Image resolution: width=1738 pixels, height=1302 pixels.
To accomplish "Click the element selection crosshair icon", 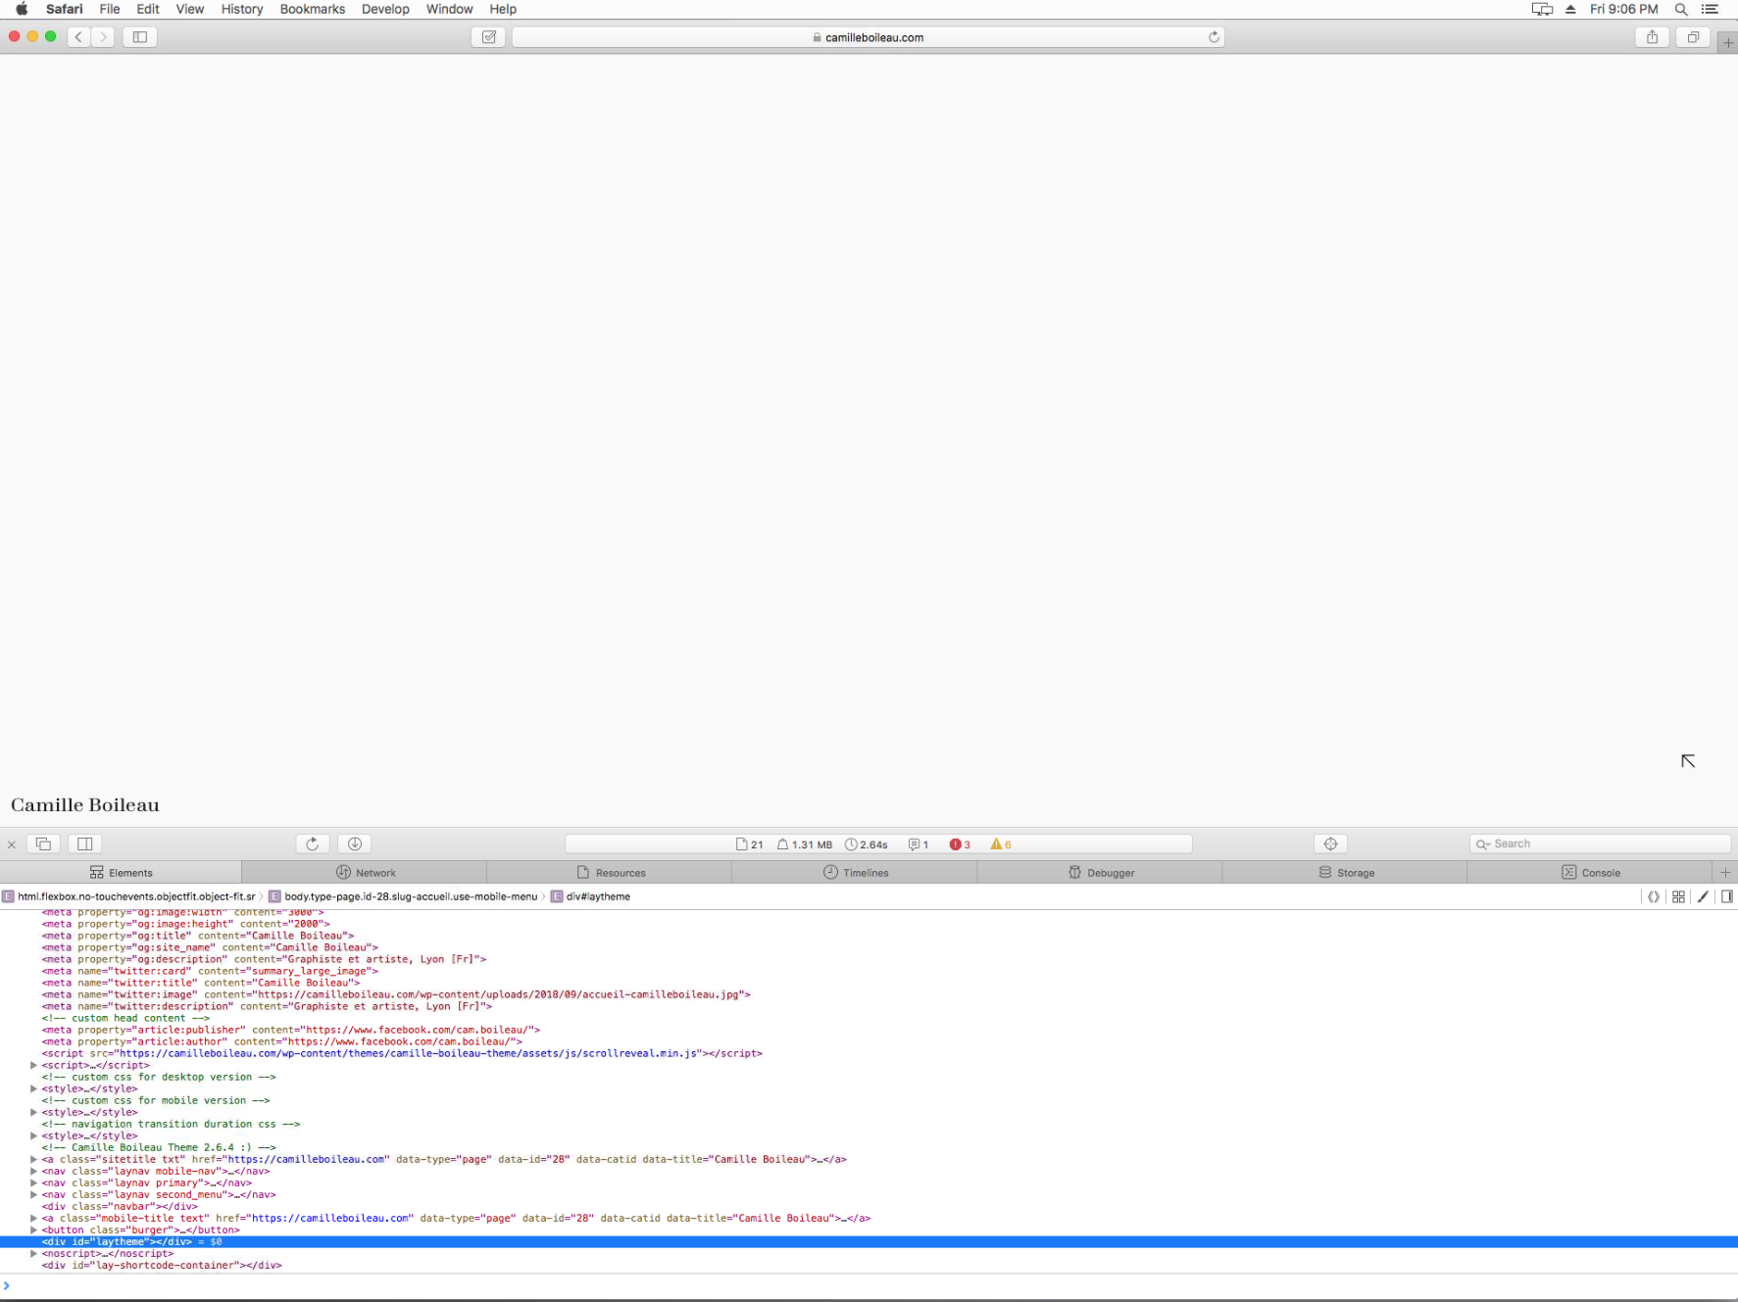I will (1330, 844).
